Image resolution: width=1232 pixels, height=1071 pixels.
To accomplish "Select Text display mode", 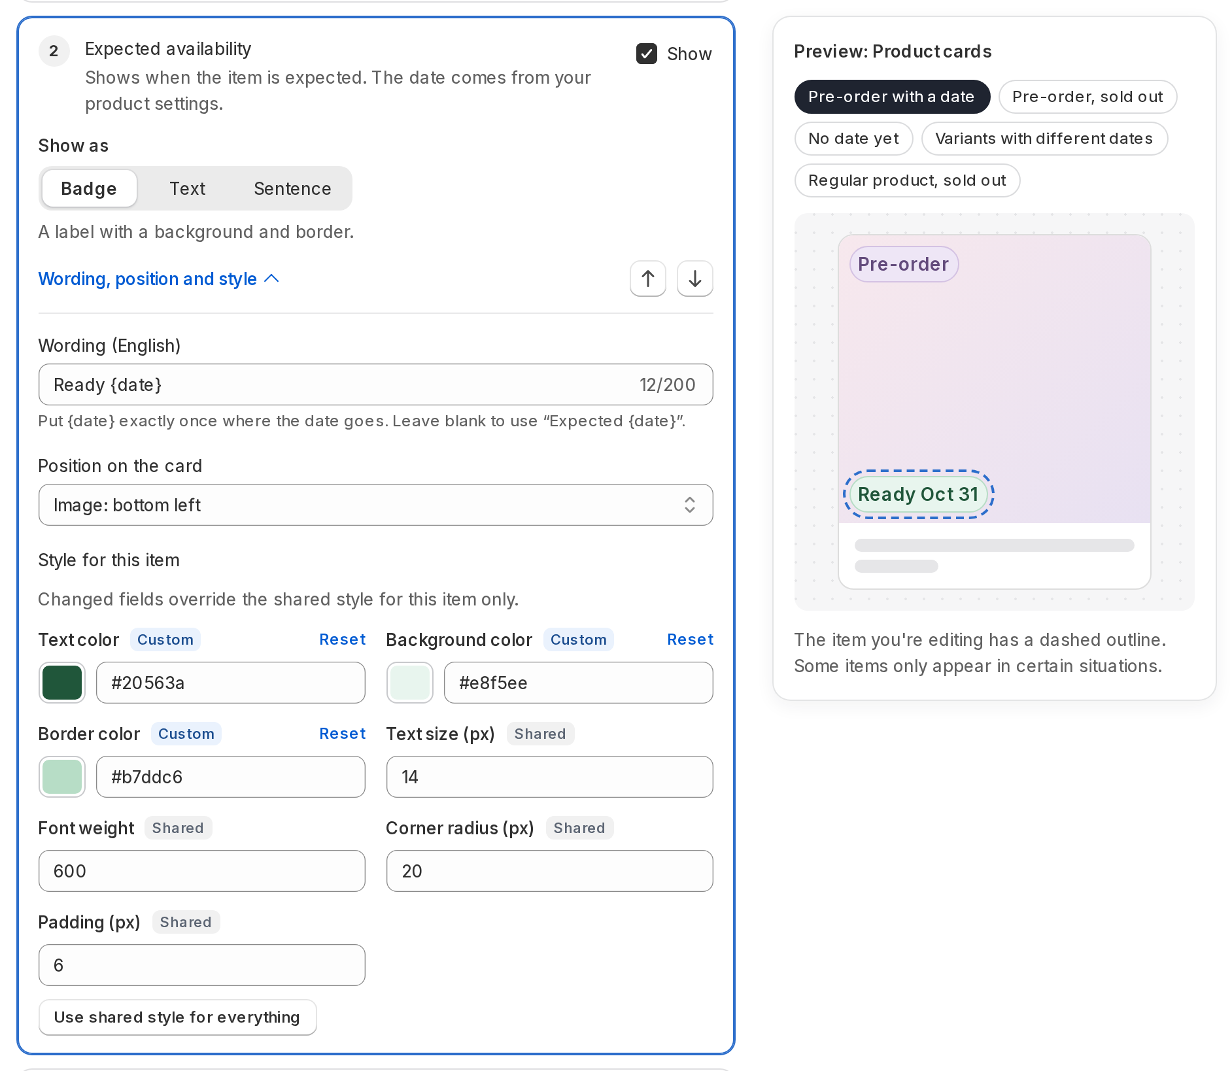I will (187, 189).
